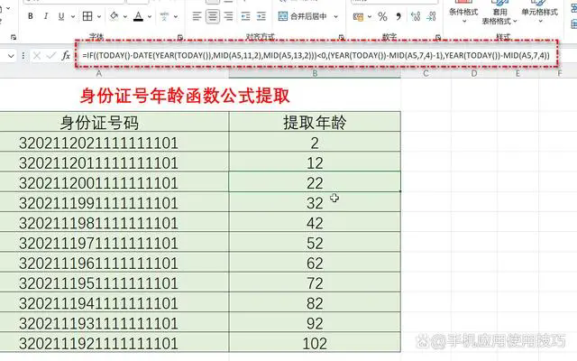Click the fx insert function icon
577x361 pixels.
pos(67,55)
